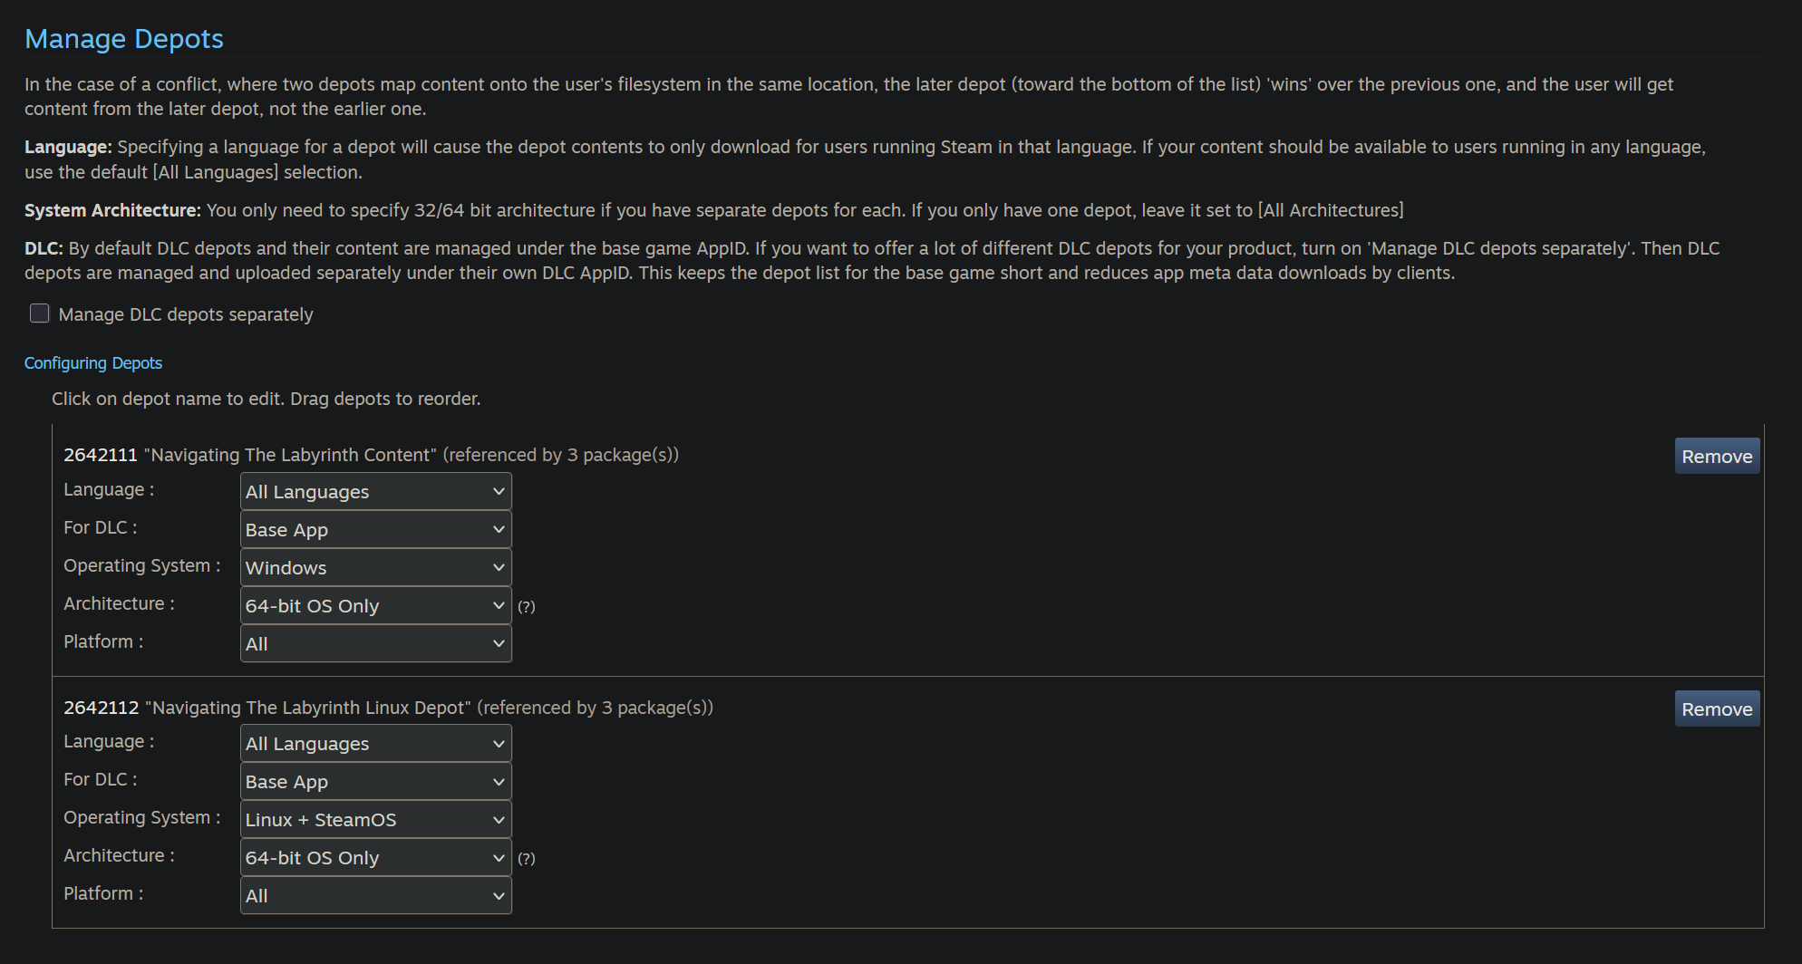Image resolution: width=1802 pixels, height=964 pixels.
Task: Open For DLC dropdown for Linux depot
Action: 375,782
